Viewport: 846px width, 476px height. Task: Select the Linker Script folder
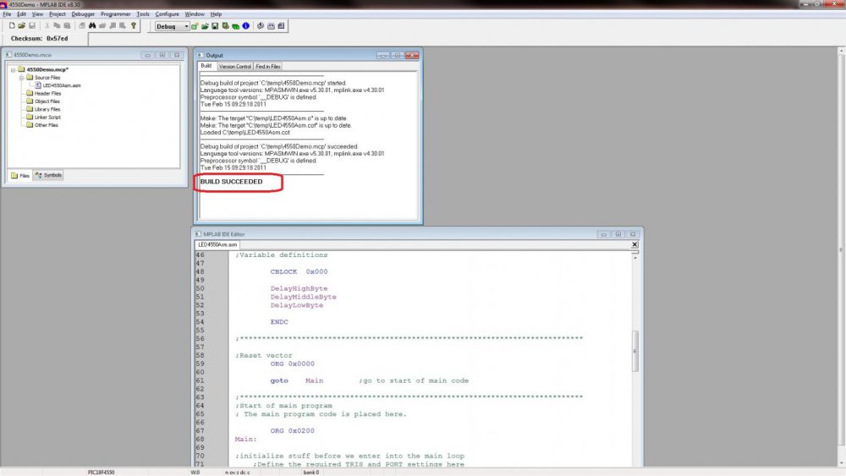(x=43, y=117)
